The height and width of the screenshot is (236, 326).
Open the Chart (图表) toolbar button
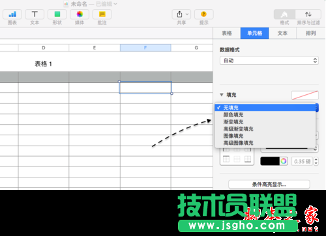coord(12,14)
